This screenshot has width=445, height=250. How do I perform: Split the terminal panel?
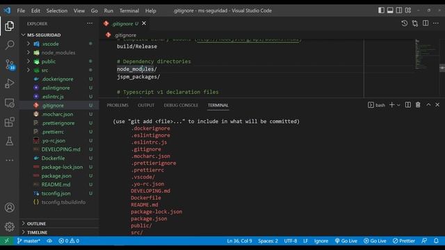pos(408,105)
